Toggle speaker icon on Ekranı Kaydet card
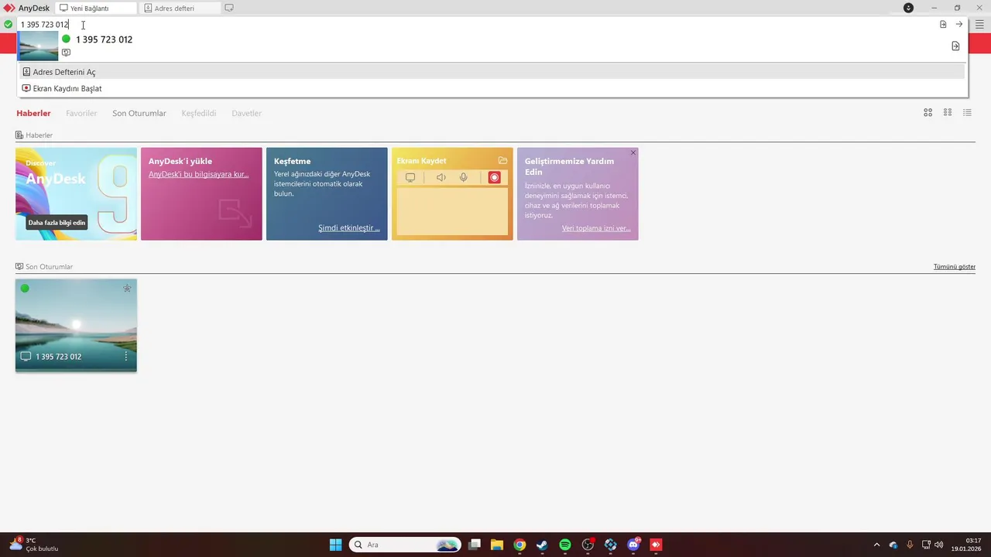 pyautogui.click(x=441, y=177)
